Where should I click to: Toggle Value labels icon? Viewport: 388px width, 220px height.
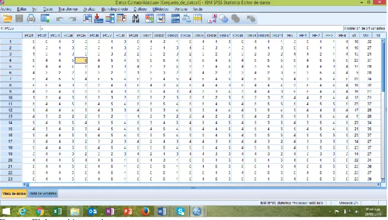[212, 18]
